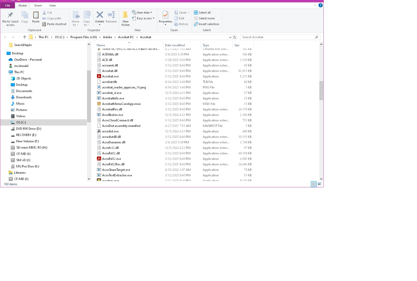This screenshot has height=281, width=417.
Task: Select the Acrobat.exe file icon
Action: click(99, 76)
